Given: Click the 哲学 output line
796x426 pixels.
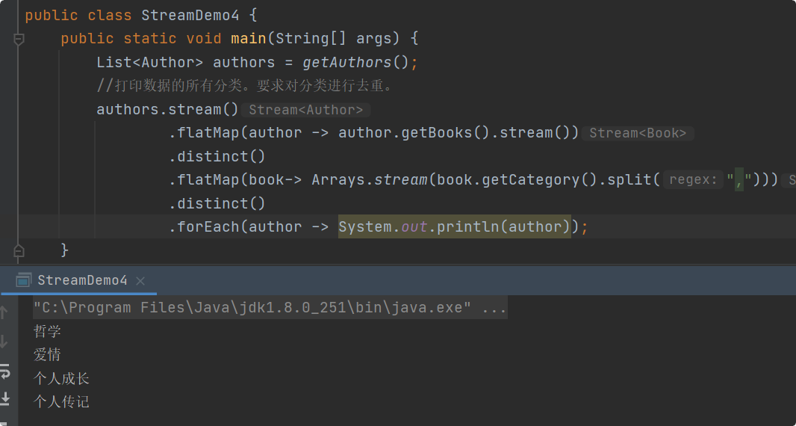Looking at the screenshot, I should pyautogui.click(x=47, y=331).
